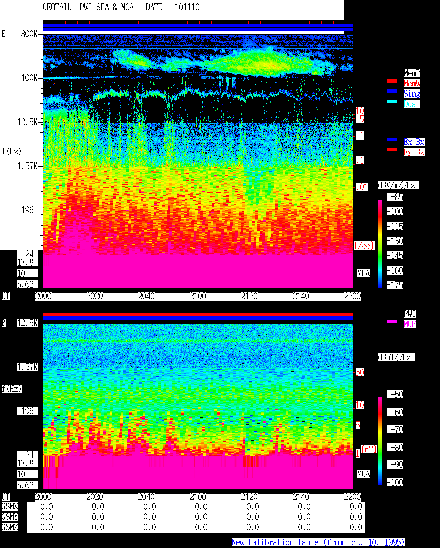The image size is (440, 548).
Task: Click the blue mode bar above E spectrogram
Action: [198, 27]
